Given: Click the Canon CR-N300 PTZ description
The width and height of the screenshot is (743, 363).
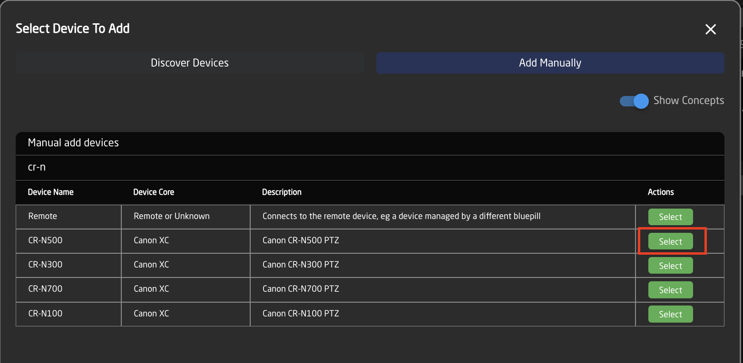Looking at the screenshot, I should (300, 265).
